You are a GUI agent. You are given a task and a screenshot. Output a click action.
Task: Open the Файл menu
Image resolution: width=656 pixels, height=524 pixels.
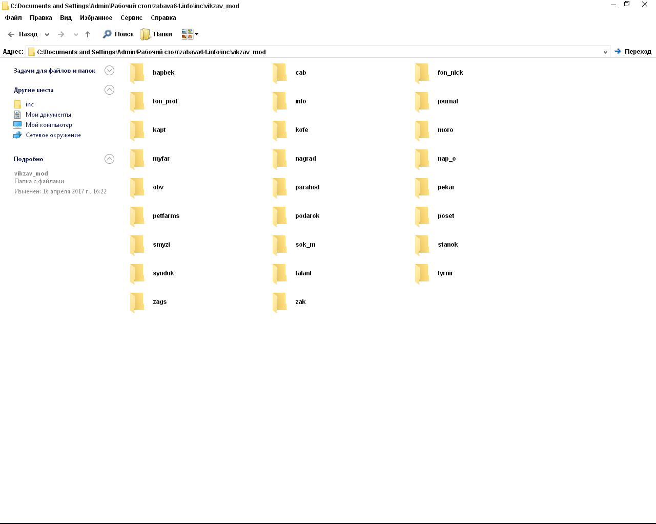click(x=13, y=17)
